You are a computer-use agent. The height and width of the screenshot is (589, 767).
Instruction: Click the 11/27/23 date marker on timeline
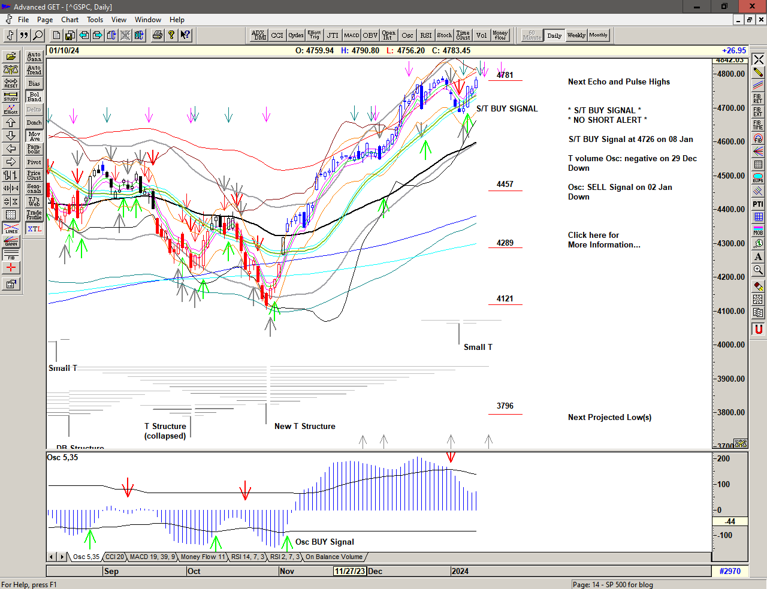350,571
